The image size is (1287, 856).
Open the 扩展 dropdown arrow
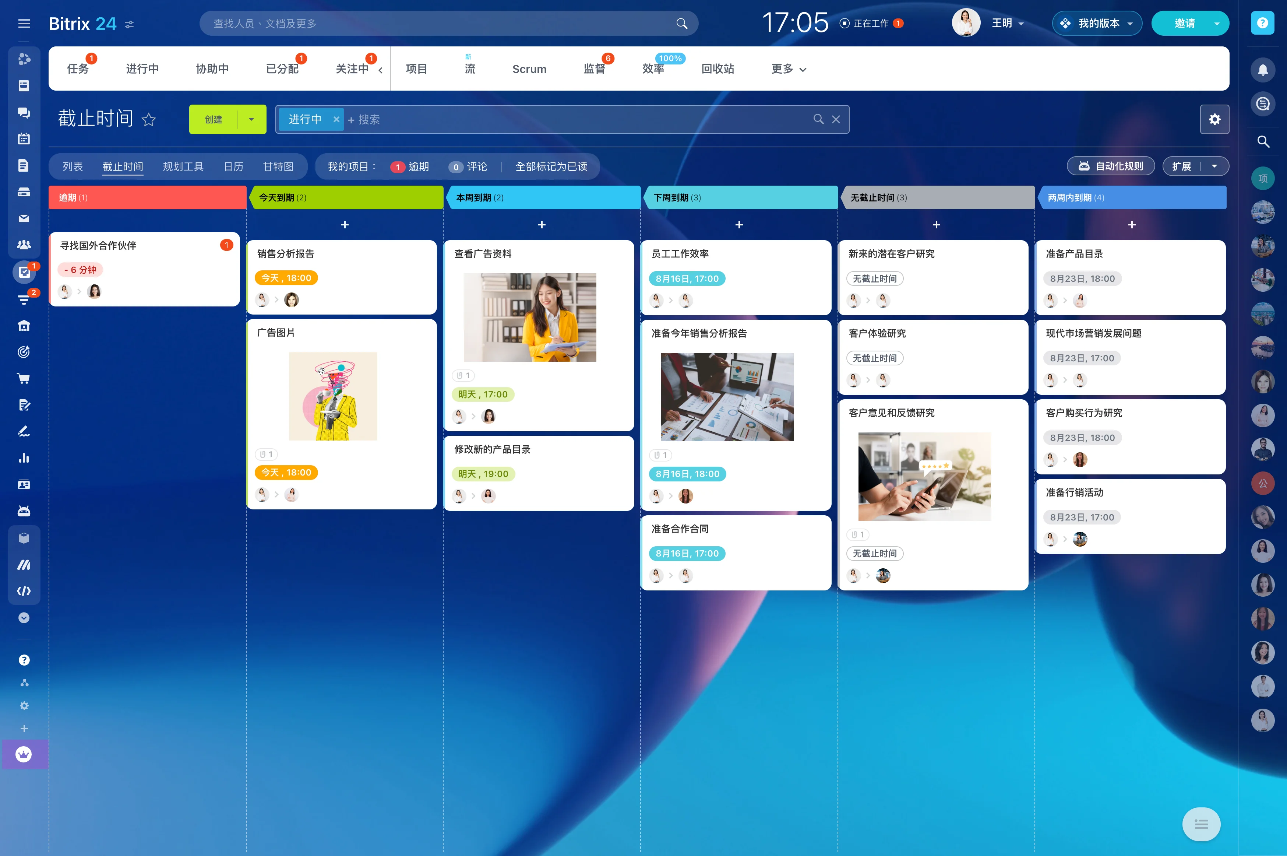[x=1214, y=166]
